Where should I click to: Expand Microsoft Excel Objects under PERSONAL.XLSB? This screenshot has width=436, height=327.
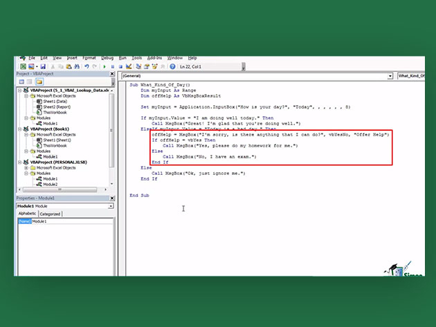(x=26, y=168)
